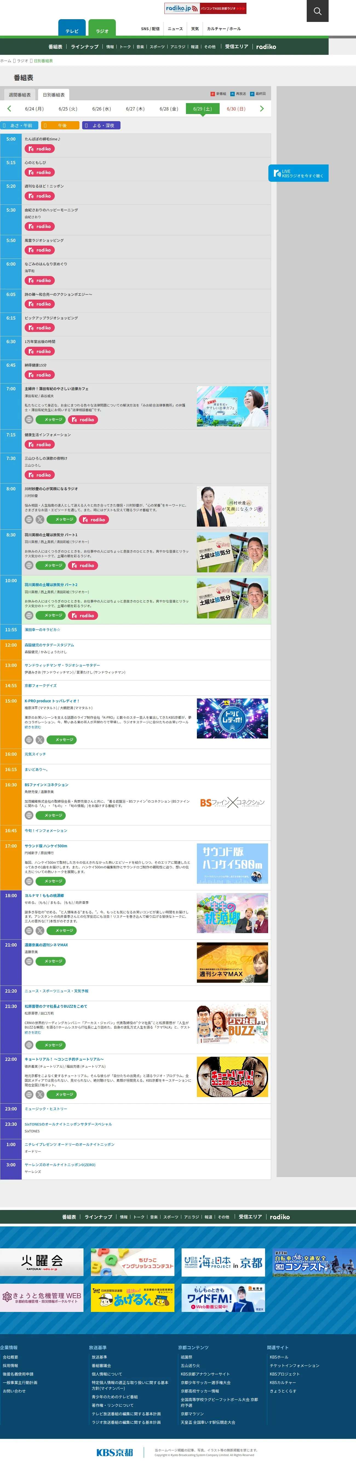Select 日別番組表 tab
Image resolution: width=356 pixels, height=1466 pixels.
tap(54, 95)
